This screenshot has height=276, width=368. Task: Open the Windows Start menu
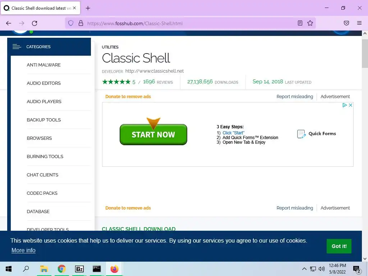[9, 269]
